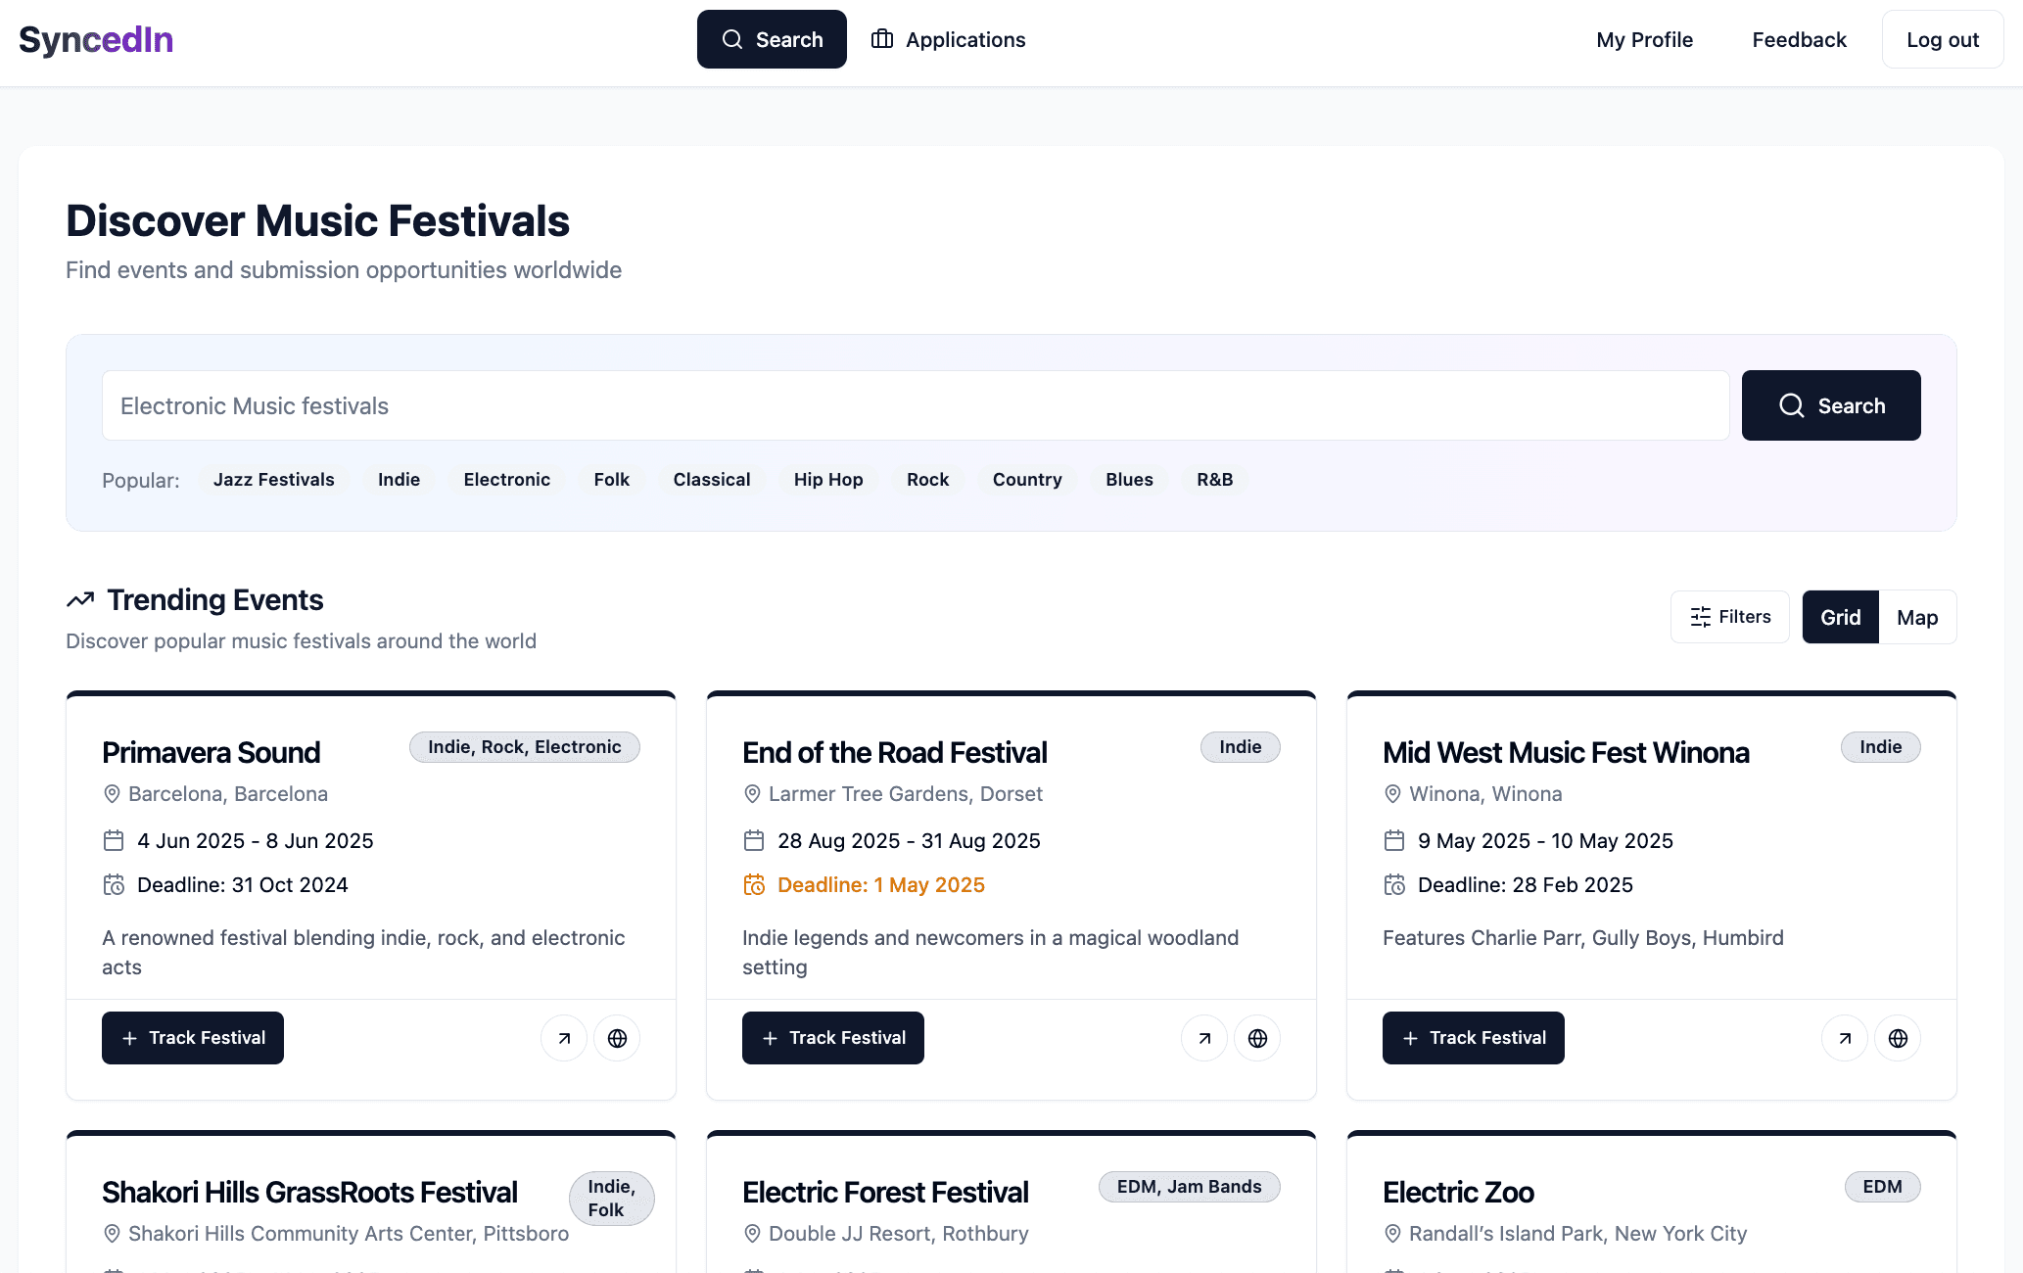Select the Electronic popular filter chip
This screenshot has width=2023, height=1273.
[x=506, y=480]
